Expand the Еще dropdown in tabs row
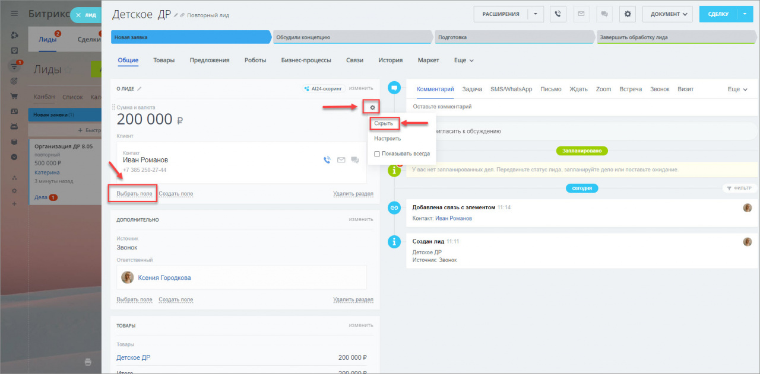 point(464,60)
